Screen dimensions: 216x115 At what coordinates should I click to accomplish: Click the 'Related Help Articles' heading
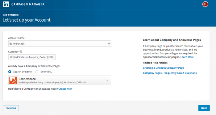coord(155,63)
